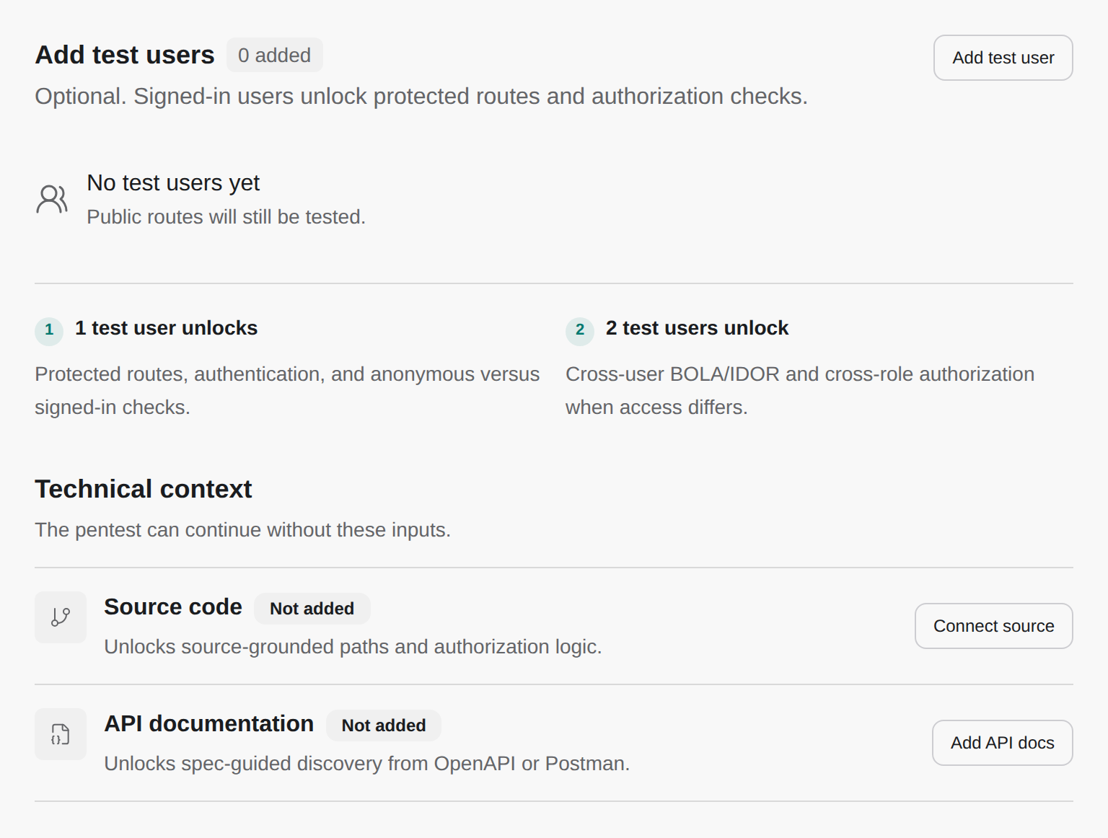Image resolution: width=1108 pixels, height=838 pixels.
Task: Select the Add test users heading
Action: pyautogui.click(x=125, y=55)
